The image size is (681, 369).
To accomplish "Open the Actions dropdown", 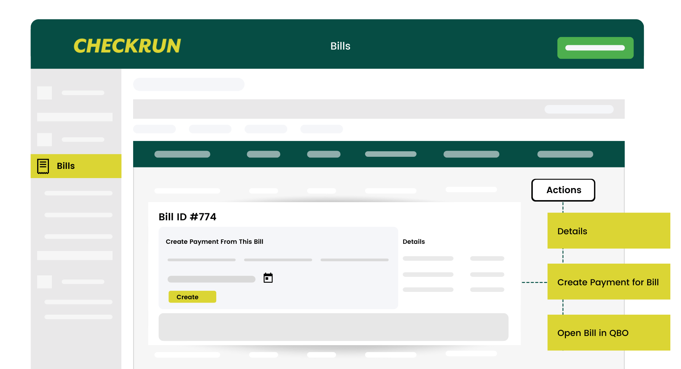I will coord(563,190).
